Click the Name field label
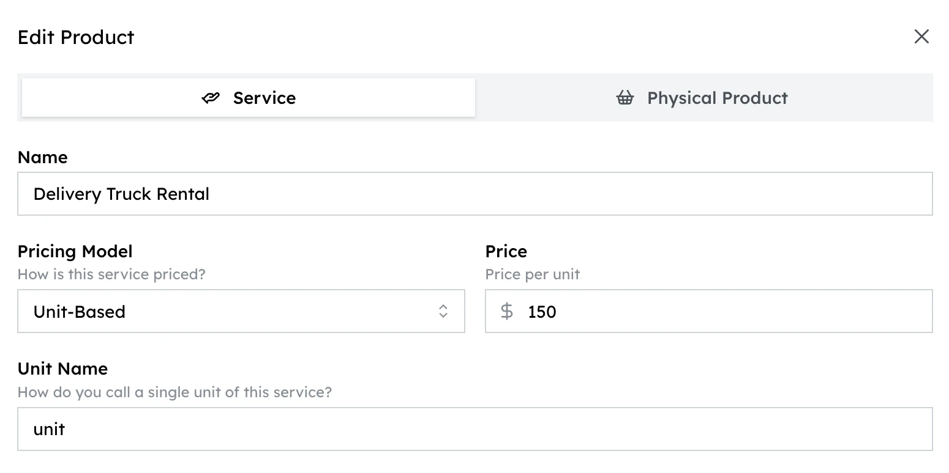The image size is (949, 473). click(43, 157)
